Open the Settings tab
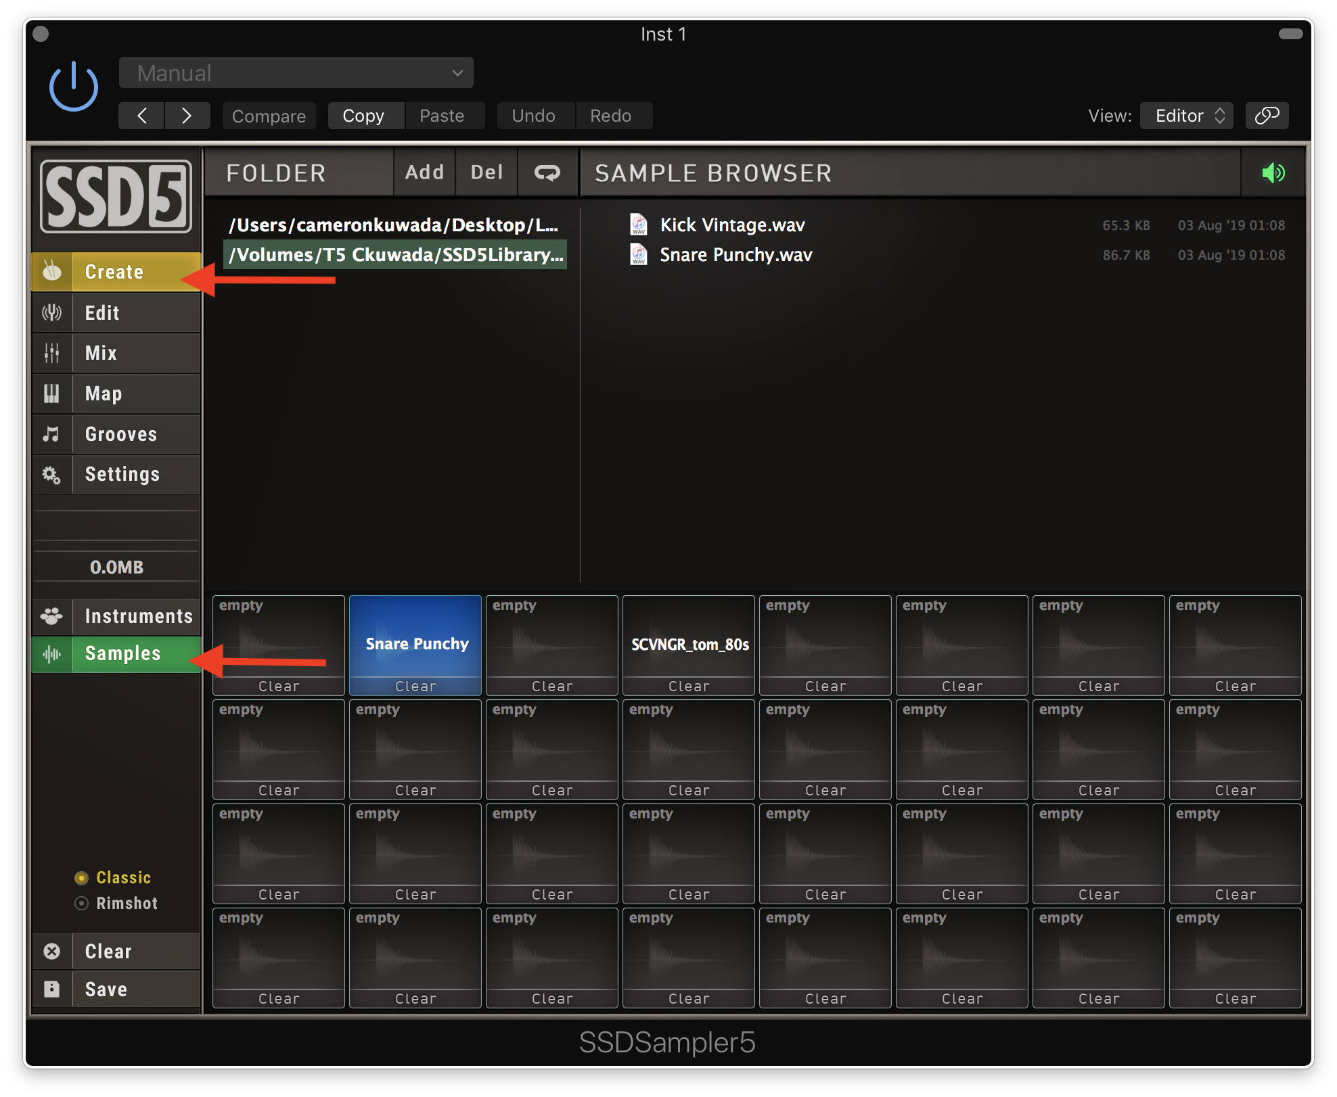The height and width of the screenshot is (1097, 1337). click(116, 474)
